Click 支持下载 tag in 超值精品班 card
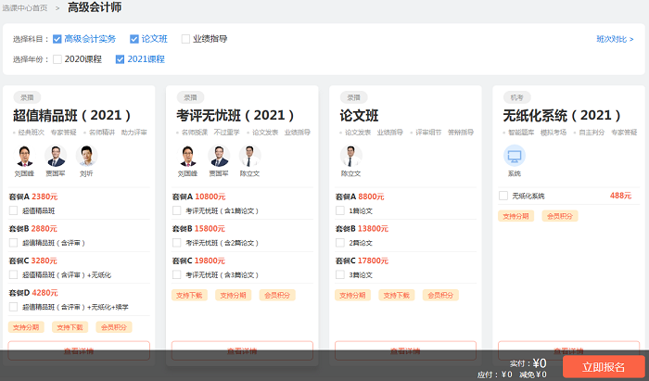Viewport: 649px width, 381px height. 70,327
